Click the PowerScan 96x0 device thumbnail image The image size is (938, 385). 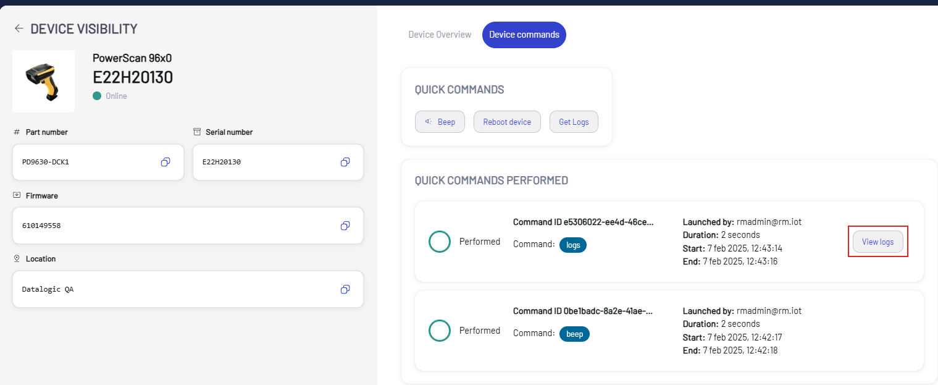(x=43, y=81)
